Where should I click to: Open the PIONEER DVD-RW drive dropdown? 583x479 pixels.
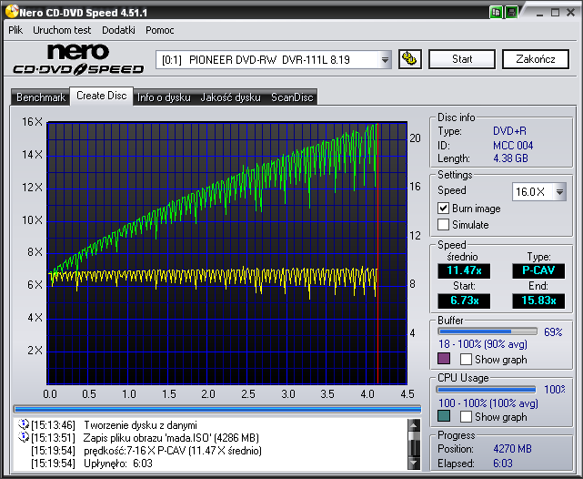[x=385, y=59]
